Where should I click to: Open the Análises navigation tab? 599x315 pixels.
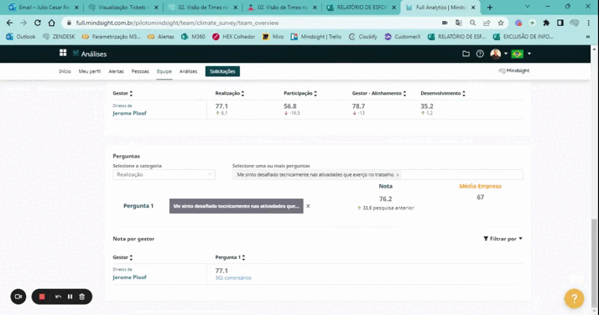[x=188, y=71]
